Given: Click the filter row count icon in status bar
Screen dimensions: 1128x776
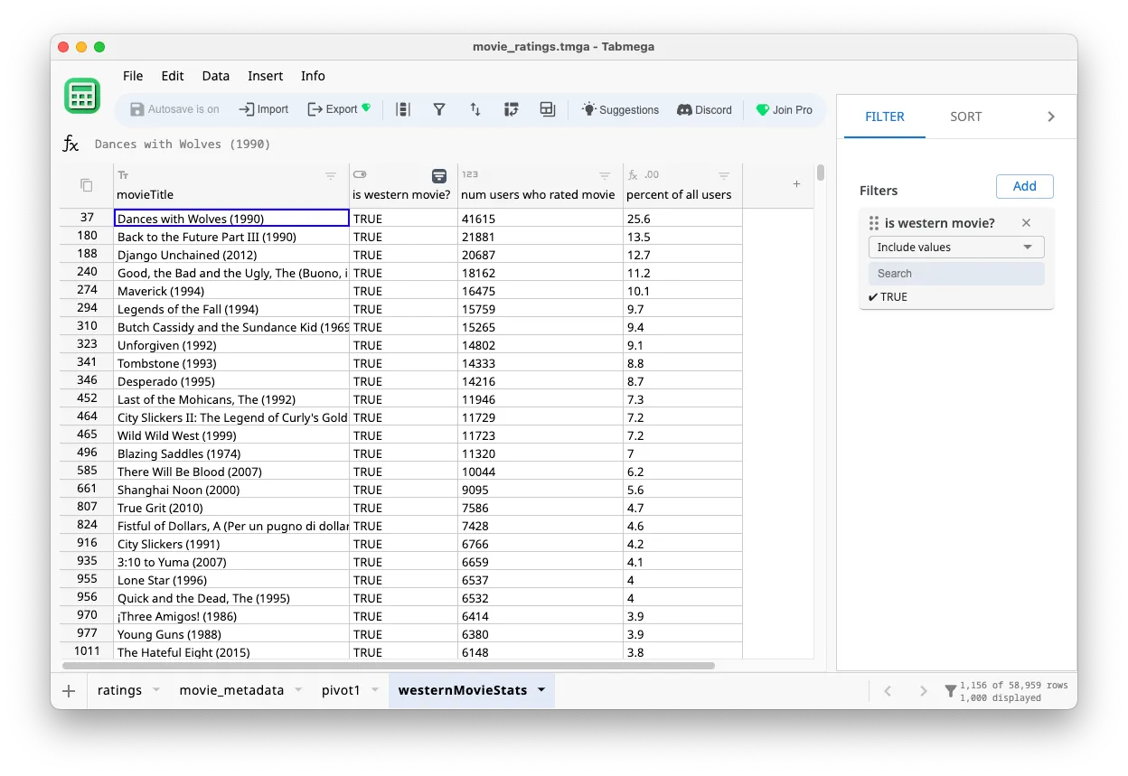Looking at the screenshot, I should [950, 690].
